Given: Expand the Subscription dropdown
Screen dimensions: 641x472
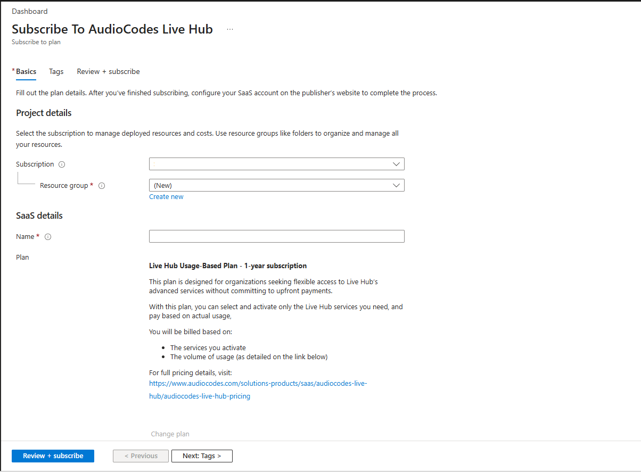Looking at the screenshot, I should (277, 164).
